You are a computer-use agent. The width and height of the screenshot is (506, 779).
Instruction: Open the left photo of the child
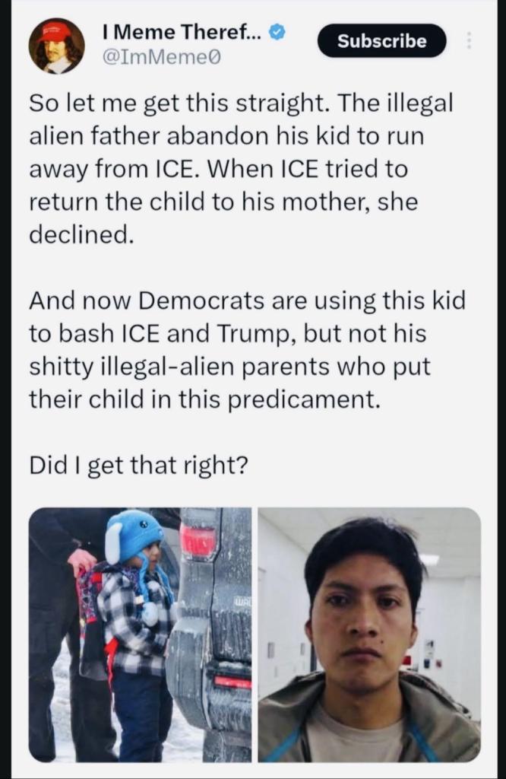pos(141,634)
